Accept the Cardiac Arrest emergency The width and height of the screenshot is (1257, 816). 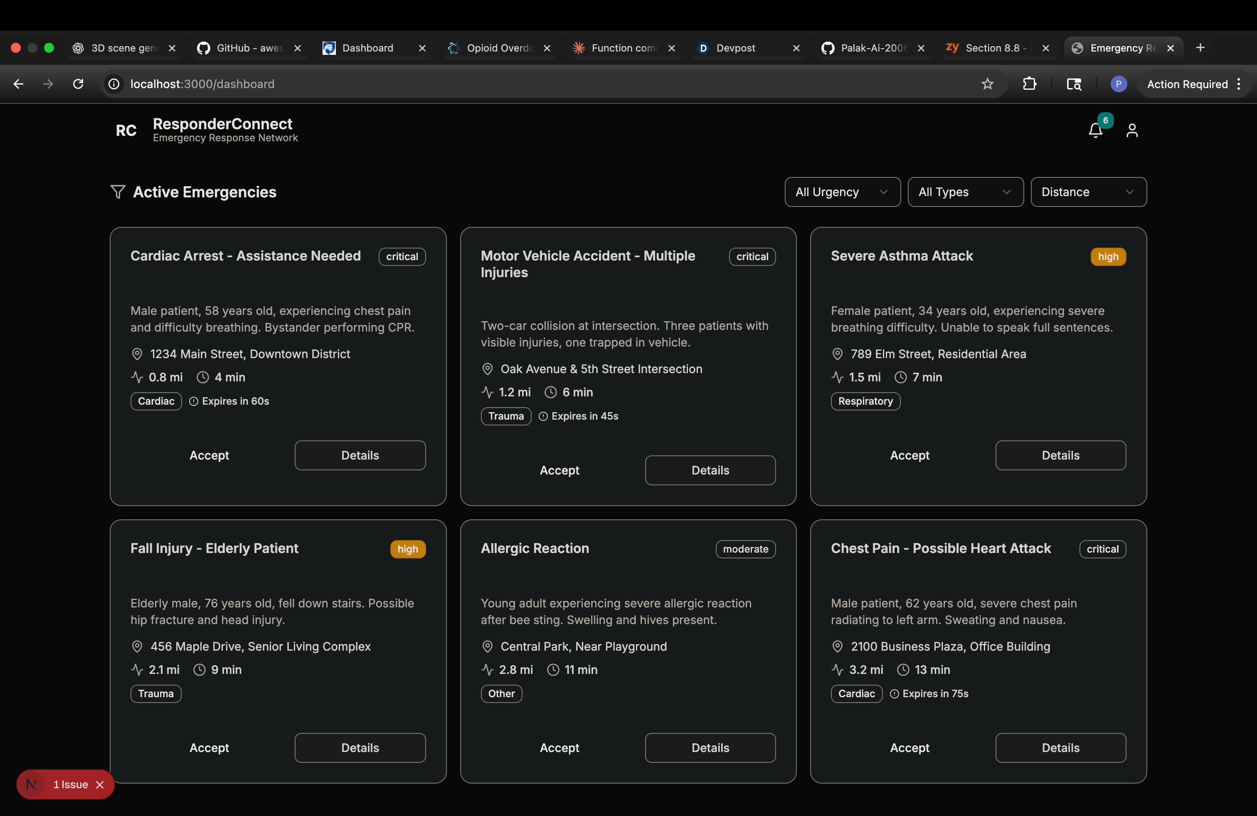(209, 455)
